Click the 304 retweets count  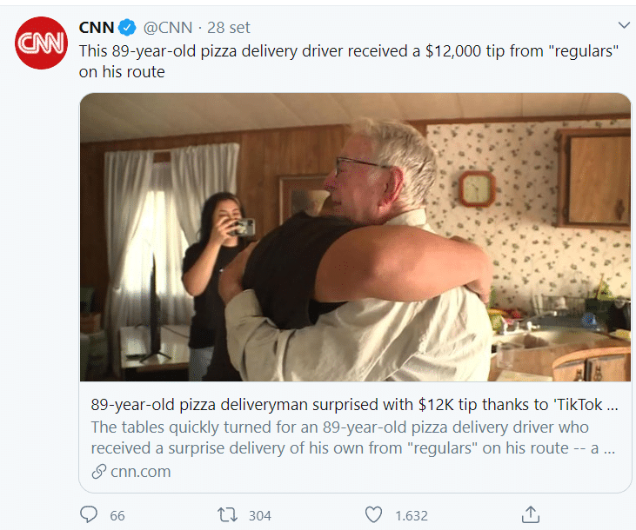[x=259, y=515]
